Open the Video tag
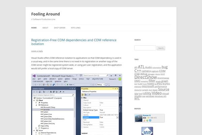This screenshot has height=135, width=202. pyautogui.click(x=157, y=93)
